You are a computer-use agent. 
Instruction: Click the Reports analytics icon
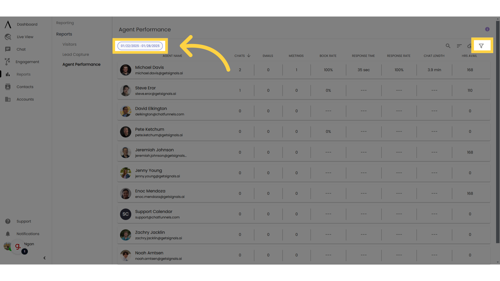[x=8, y=74]
